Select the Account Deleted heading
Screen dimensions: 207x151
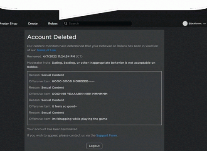(52, 37)
